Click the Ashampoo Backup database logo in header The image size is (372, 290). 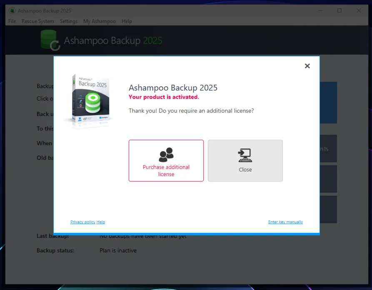coord(50,40)
